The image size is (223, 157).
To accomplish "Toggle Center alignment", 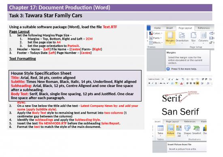I will point(191,83).
